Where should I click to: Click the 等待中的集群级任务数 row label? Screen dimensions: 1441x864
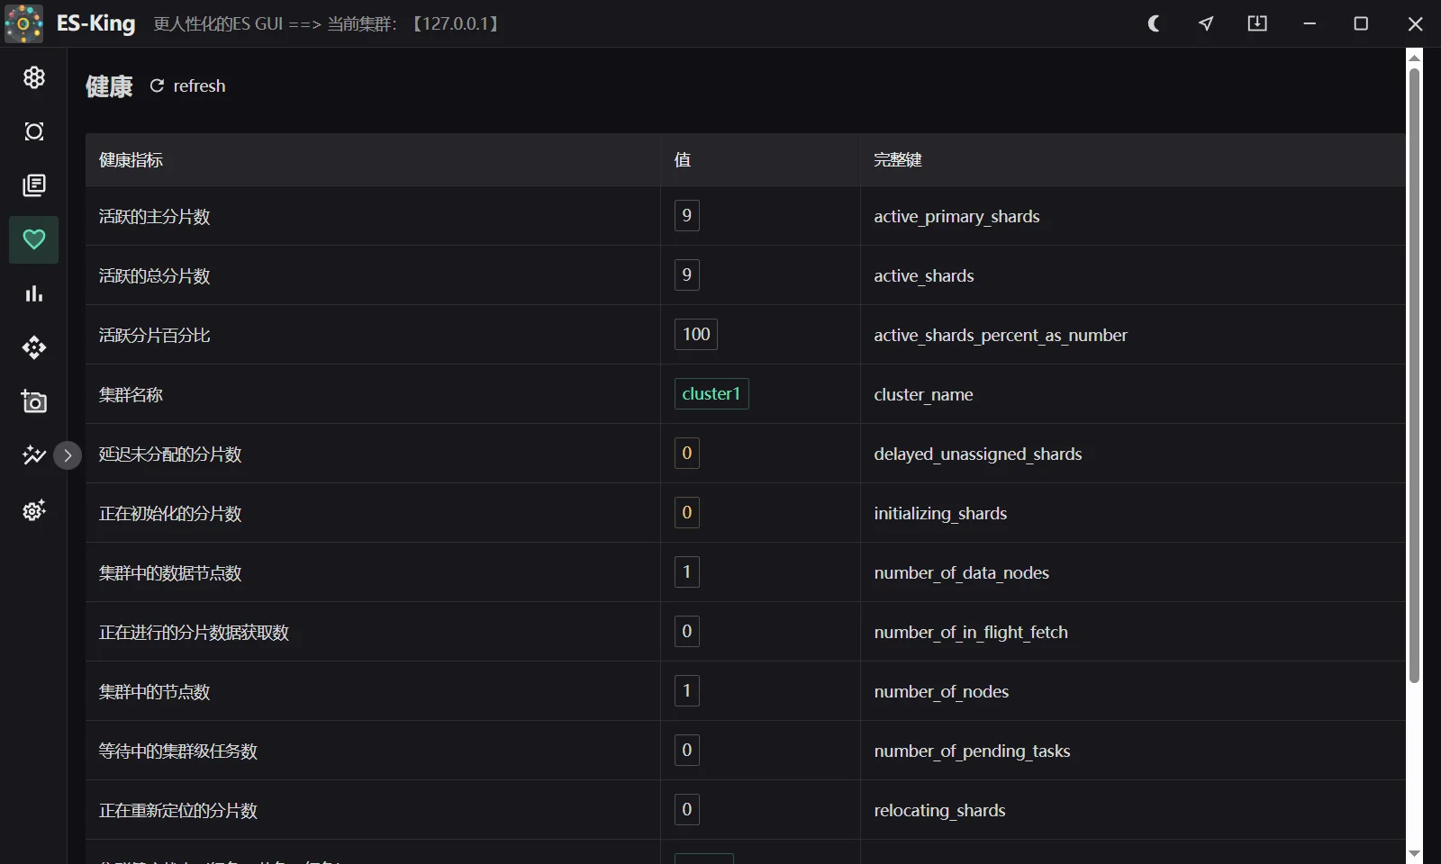tap(178, 751)
